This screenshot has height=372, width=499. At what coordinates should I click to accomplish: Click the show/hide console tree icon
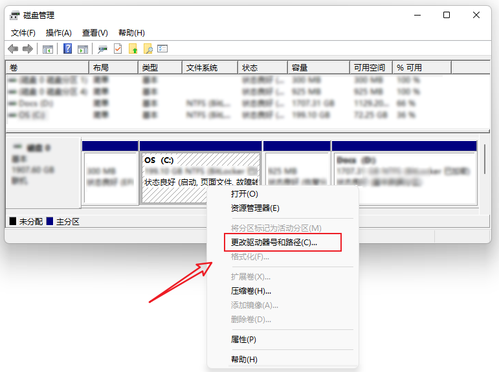48,49
